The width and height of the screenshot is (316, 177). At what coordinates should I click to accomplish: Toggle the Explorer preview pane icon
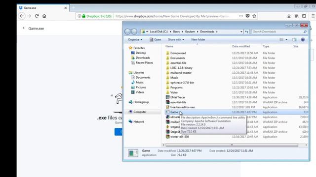(x=294, y=39)
